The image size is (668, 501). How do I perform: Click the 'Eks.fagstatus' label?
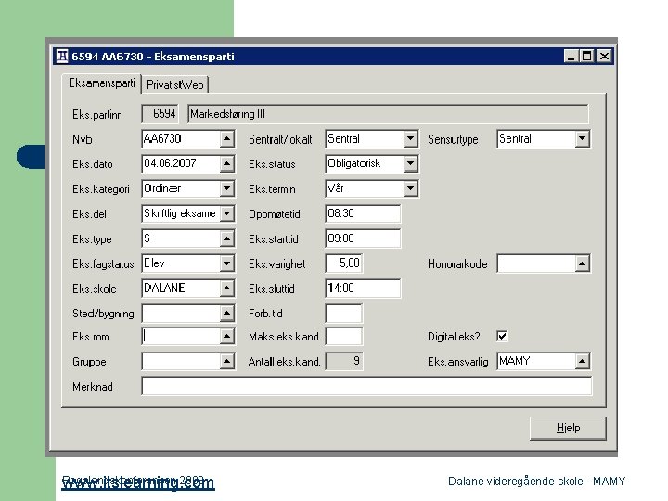[x=103, y=264]
